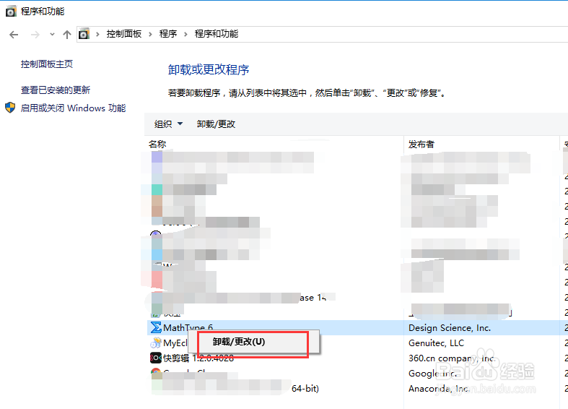Open 查看已安装的更新 link
Image resolution: width=568 pixels, height=409 pixels.
coord(56,90)
